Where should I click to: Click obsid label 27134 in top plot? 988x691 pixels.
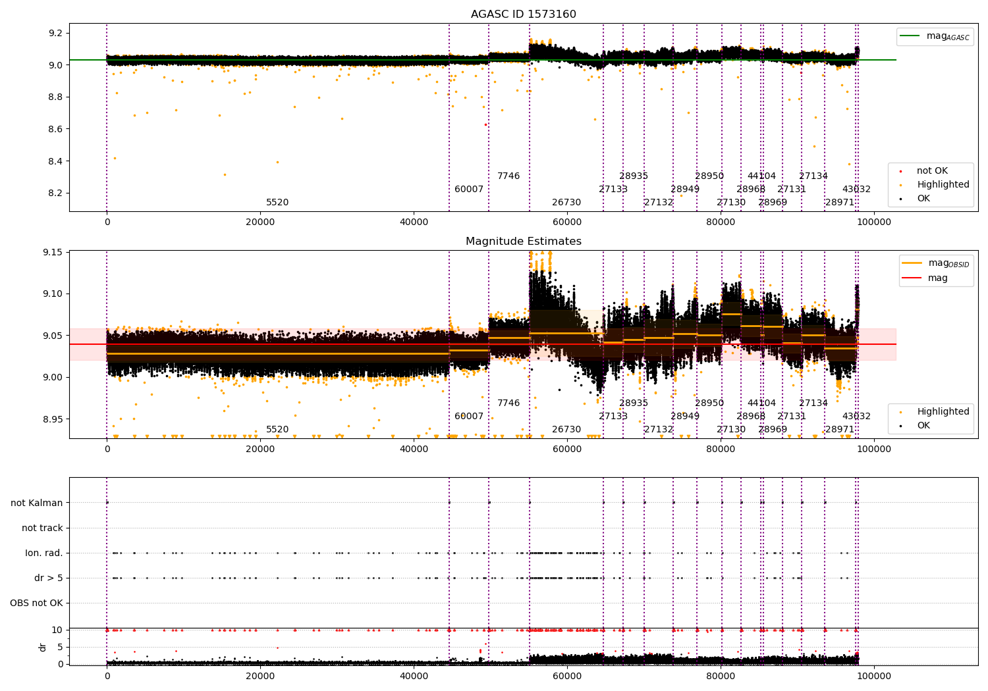[813, 176]
